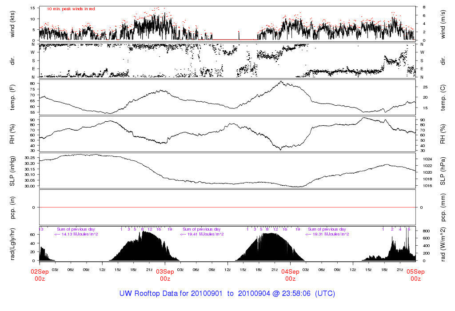This screenshot has height=311, width=455.
Task: Click the 14.13 MJoules/m^2 daily sum text
Action: point(76,234)
